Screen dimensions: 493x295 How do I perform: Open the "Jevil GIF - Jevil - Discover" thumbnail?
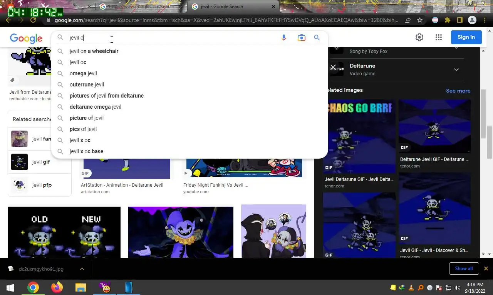coord(434,209)
